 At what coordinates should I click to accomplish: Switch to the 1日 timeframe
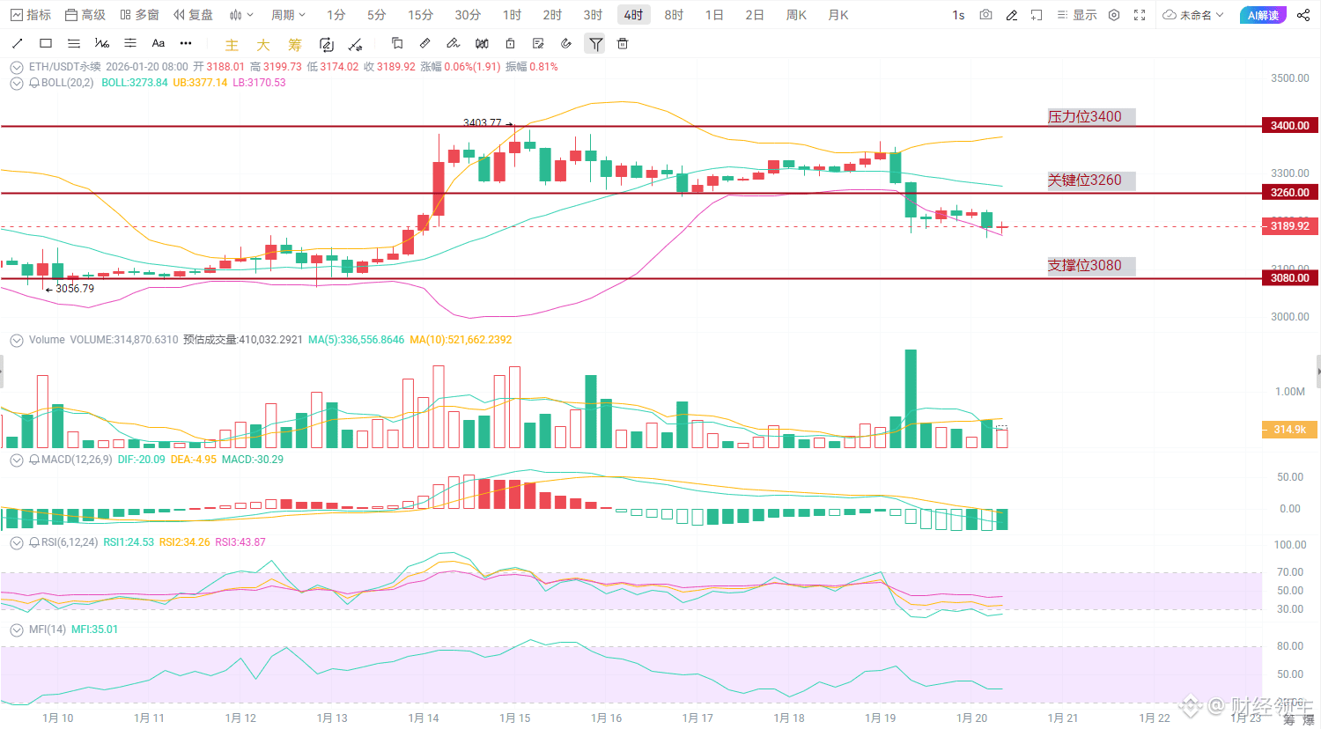tap(714, 15)
